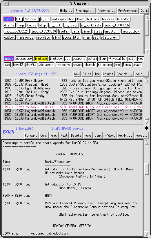Click the message body scroll up arrow

pyautogui.click(x=147, y=142)
